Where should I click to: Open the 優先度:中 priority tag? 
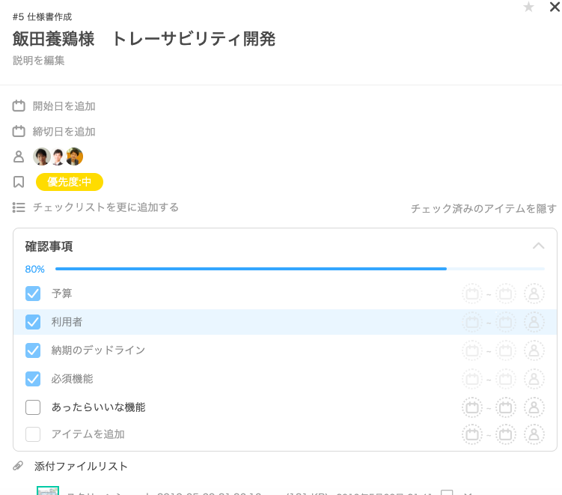coord(70,182)
